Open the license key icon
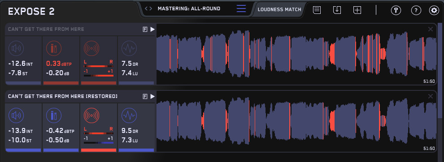The height and width of the screenshot is (162, 444). [396, 10]
